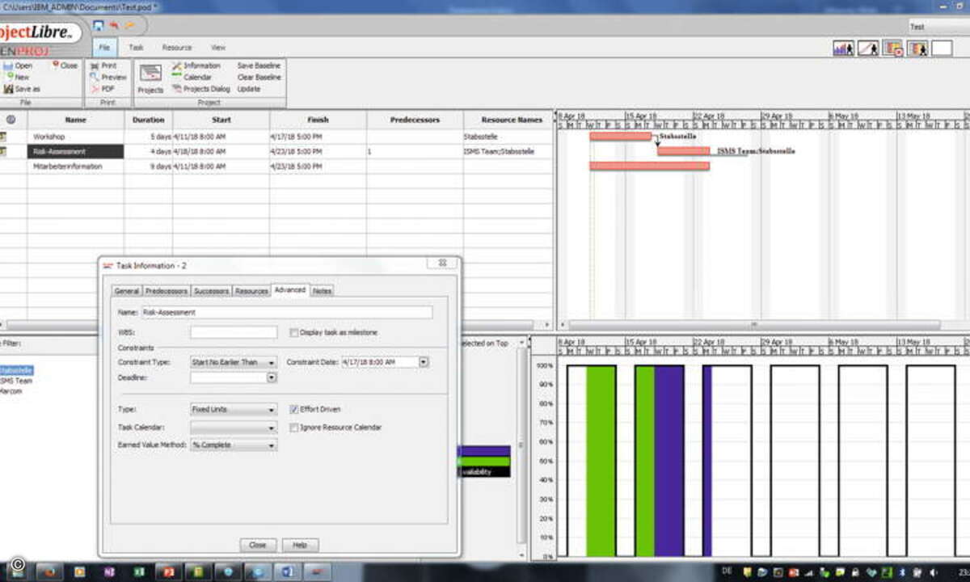Open the Task Calendar dropdown

(234, 427)
